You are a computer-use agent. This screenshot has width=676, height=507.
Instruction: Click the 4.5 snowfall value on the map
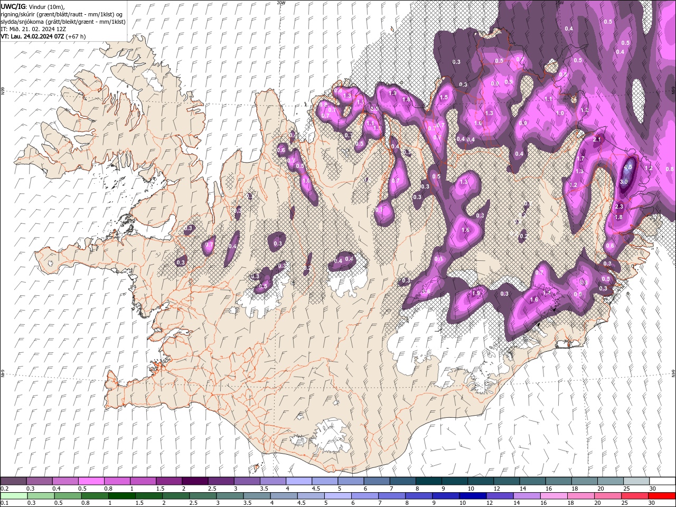[x=628, y=167]
